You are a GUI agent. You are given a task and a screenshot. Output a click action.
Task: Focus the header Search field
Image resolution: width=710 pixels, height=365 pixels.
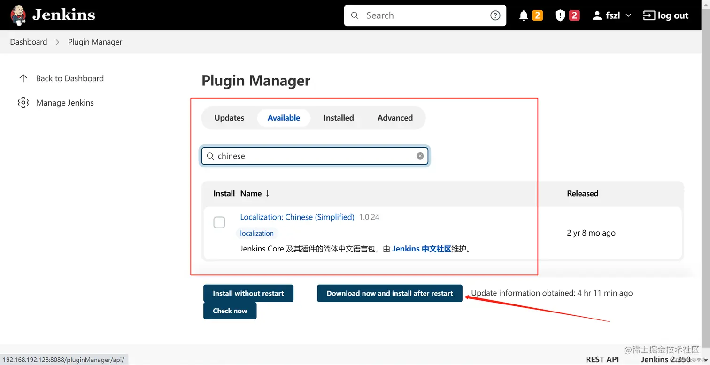coord(425,15)
